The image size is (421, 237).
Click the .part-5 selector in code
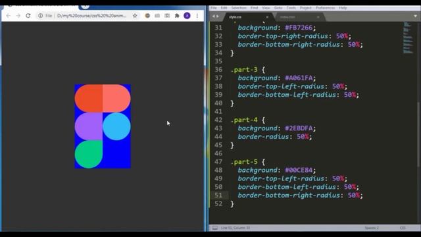click(x=244, y=162)
